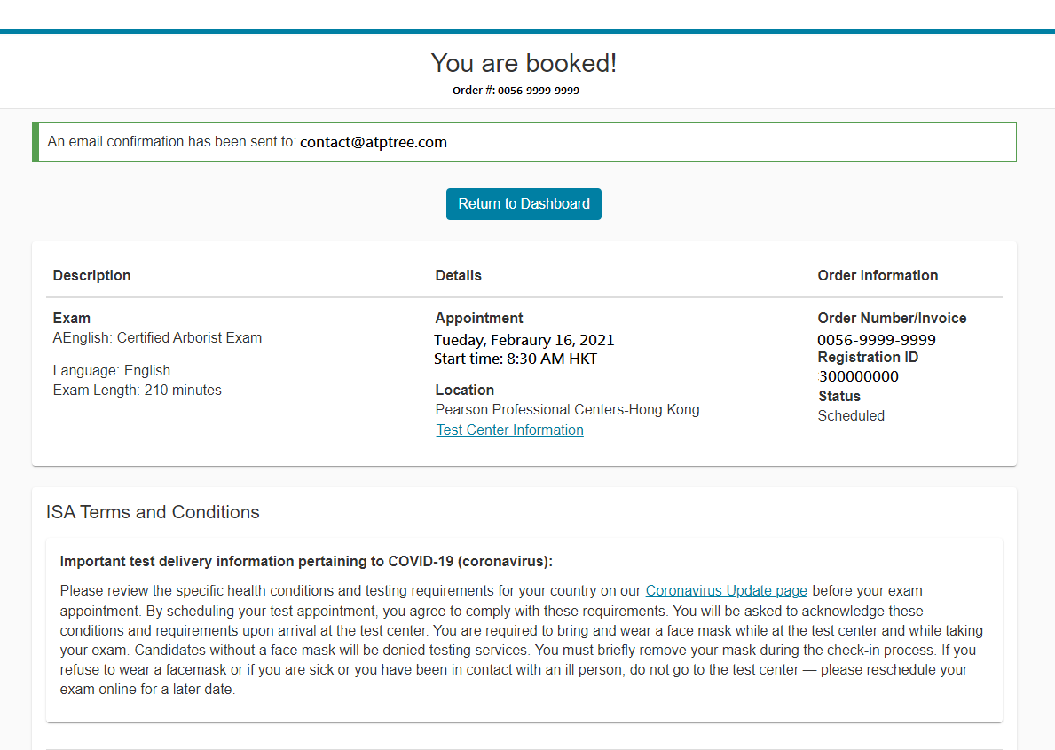This screenshot has height=750, width=1055.
Task: Select 'AEnglish: Certified Arborist Exam' text
Action: (157, 337)
